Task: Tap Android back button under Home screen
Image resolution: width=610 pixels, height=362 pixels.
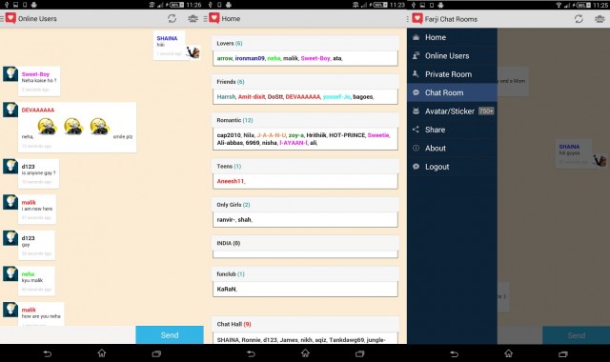Action: pyautogui.click(x=251, y=353)
